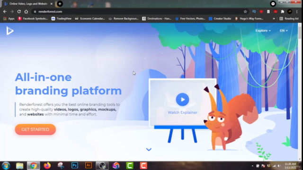Image resolution: width=303 pixels, height=170 pixels.
Task: Open File Explorer from taskbar
Action: point(19,166)
